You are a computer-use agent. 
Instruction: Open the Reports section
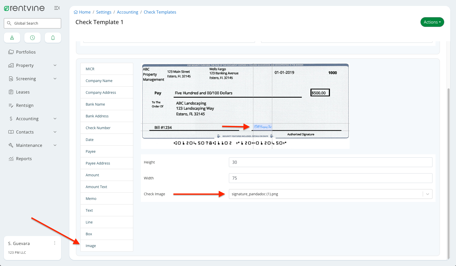pyautogui.click(x=24, y=158)
